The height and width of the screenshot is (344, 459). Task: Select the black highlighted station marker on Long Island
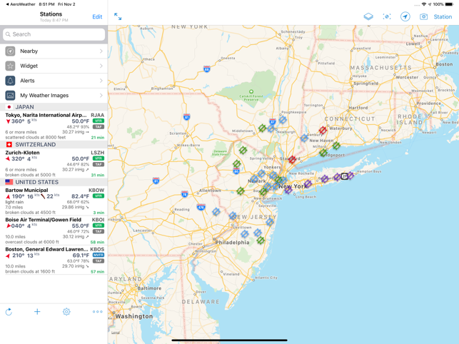(345, 176)
